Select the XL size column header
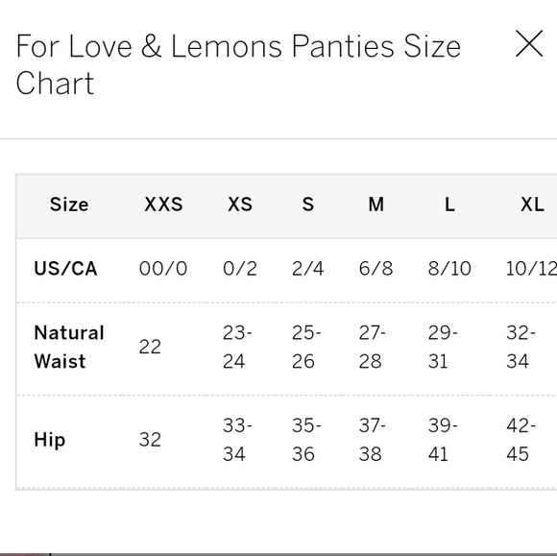This screenshot has height=556, width=557. click(x=532, y=205)
